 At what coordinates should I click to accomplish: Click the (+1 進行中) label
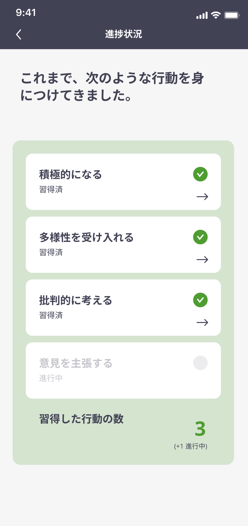pos(191,446)
